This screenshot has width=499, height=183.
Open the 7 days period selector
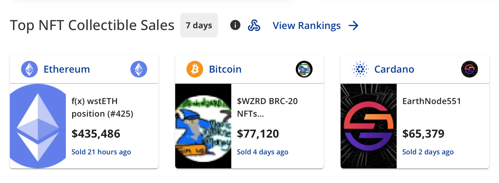199,25
